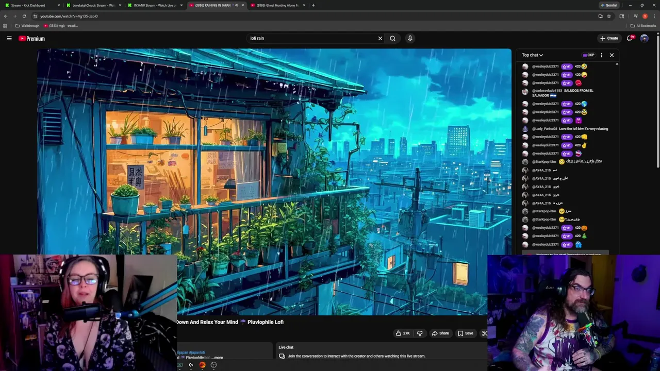This screenshot has height=371, width=660.
Task: Start voice search with the microphone
Action: click(410, 38)
